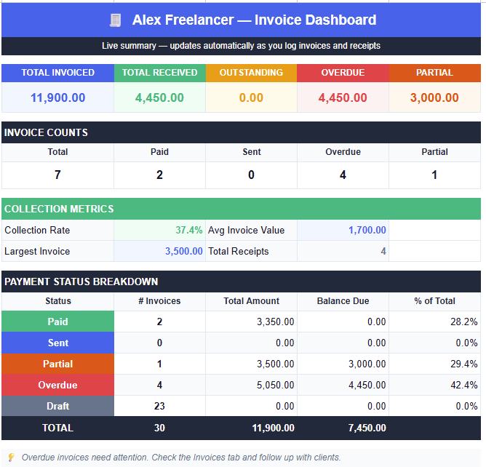Click the 'Overdue invoices need attention' tip text
The image size is (486, 467).
click(181, 458)
